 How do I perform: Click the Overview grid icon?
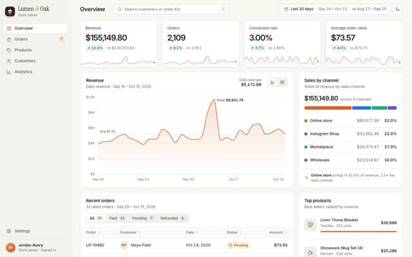tap(8, 28)
